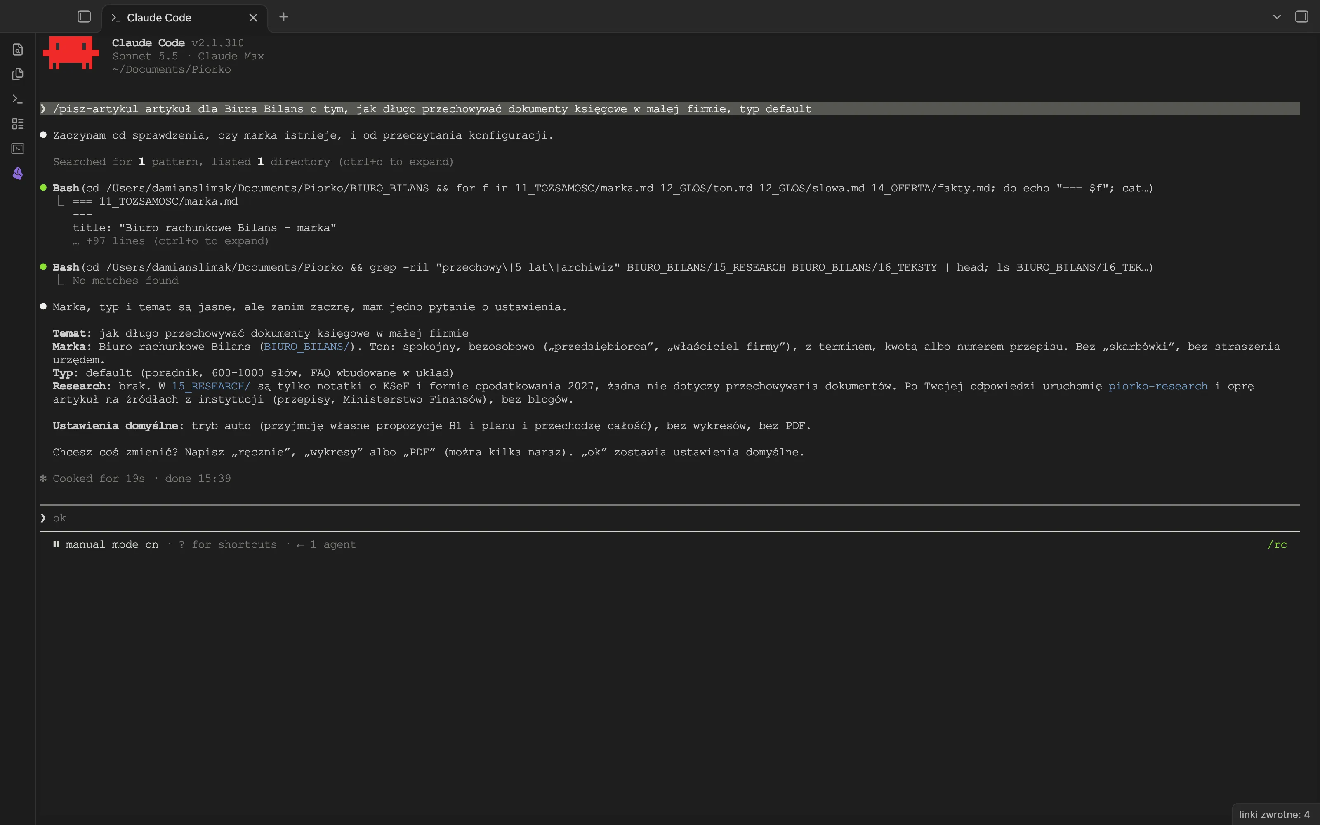1320x825 pixels.
Task: Toggle the left sidebar panel icon
Action: click(84, 17)
